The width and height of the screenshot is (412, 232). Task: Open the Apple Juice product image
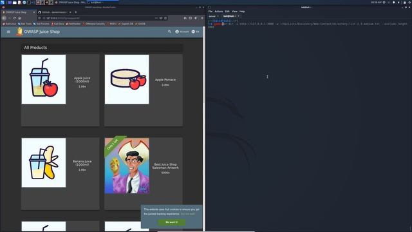click(44, 79)
